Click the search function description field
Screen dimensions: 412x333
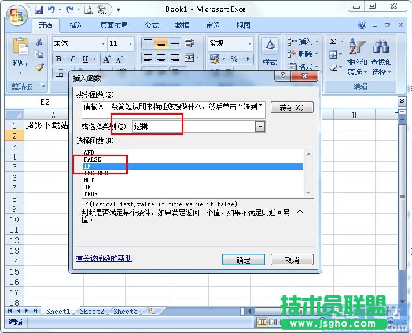click(x=174, y=107)
